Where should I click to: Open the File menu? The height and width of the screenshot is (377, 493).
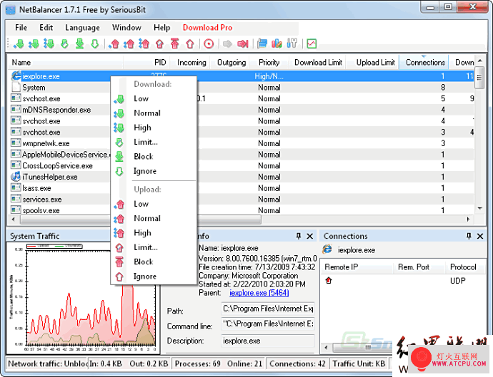pos(21,28)
